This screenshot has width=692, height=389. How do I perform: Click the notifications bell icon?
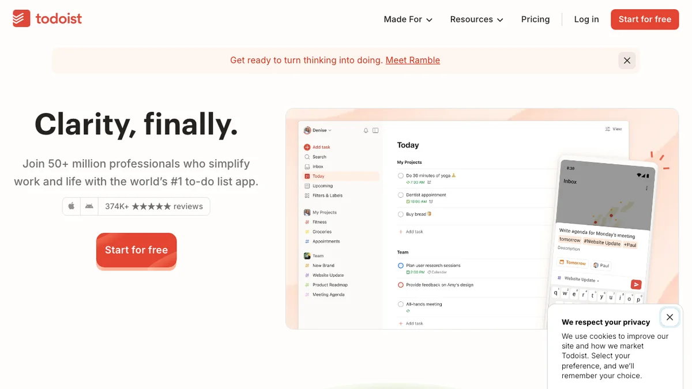(x=366, y=130)
